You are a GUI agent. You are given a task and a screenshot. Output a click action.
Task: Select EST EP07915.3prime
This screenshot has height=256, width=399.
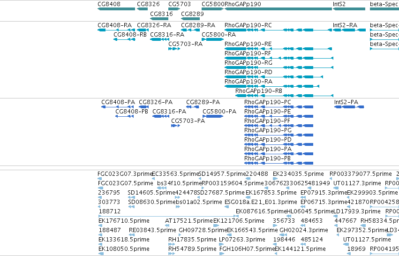pos(302,197)
